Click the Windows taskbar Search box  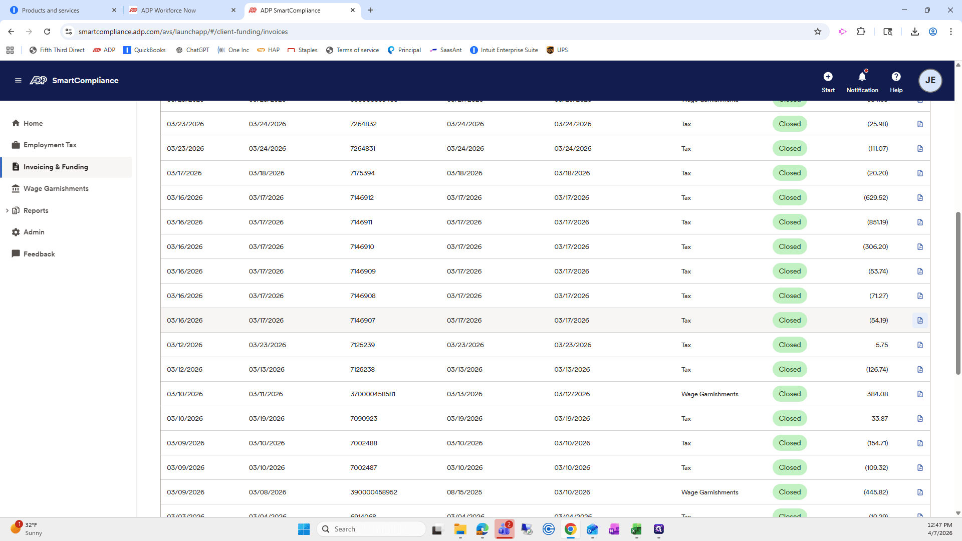pos(371,529)
